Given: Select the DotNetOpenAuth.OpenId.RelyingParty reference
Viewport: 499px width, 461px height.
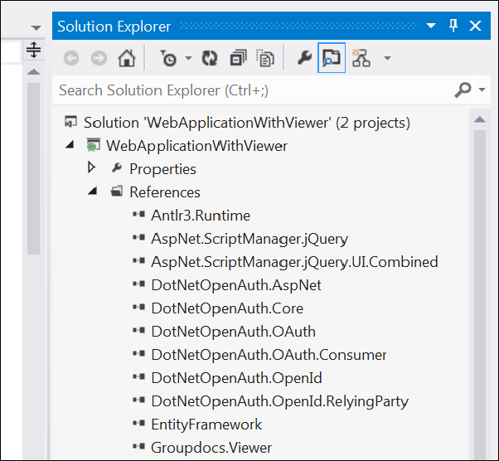Looking at the screenshot, I should pyautogui.click(x=279, y=401).
